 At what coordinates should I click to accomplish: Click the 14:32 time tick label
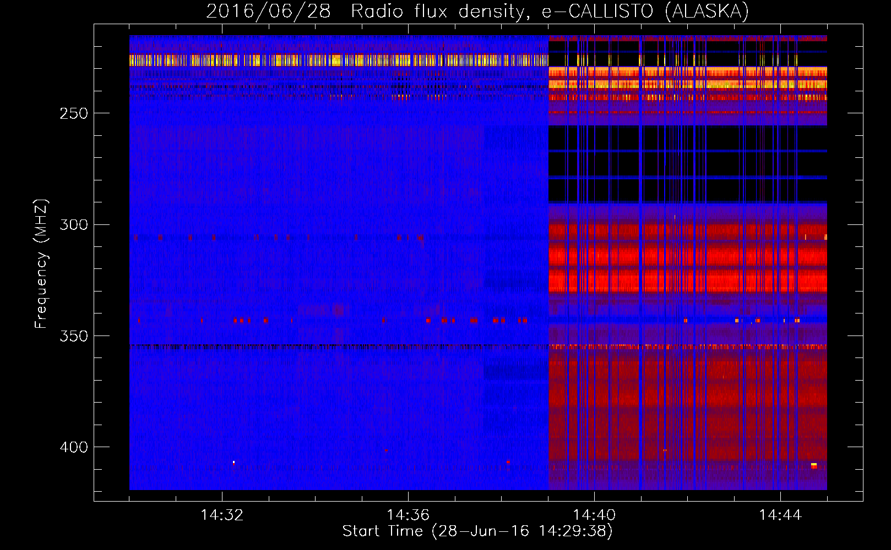coord(222,515)
